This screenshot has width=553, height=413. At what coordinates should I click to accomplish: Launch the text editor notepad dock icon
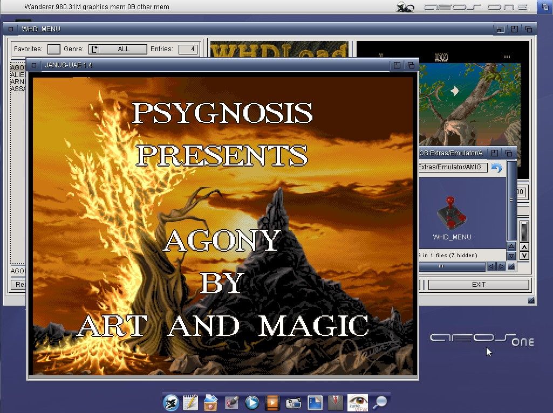click(x=190, y=402)
